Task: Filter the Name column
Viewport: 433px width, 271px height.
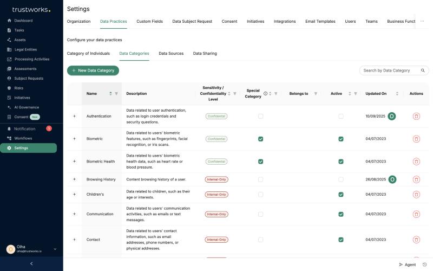Action: 116,93
